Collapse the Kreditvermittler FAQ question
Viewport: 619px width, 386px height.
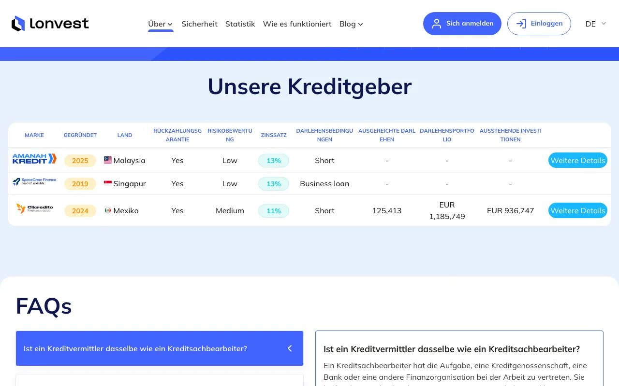click(x=160, y=348)
